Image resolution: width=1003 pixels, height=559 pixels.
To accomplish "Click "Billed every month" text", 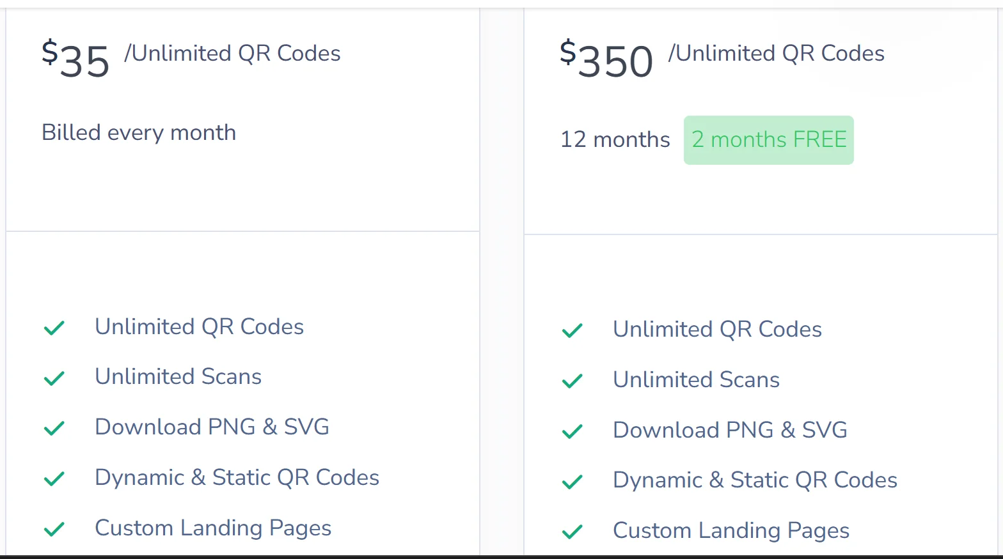I will click(x=139, y=133).
